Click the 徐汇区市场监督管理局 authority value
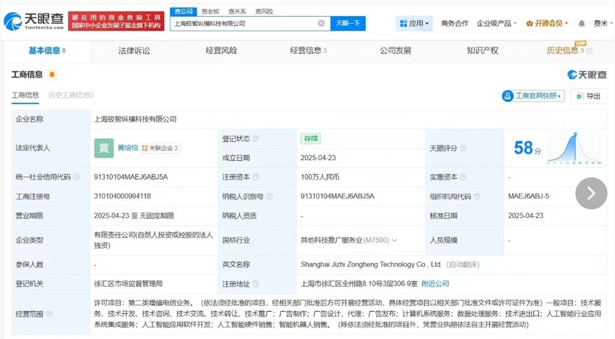 pos(129,284)
